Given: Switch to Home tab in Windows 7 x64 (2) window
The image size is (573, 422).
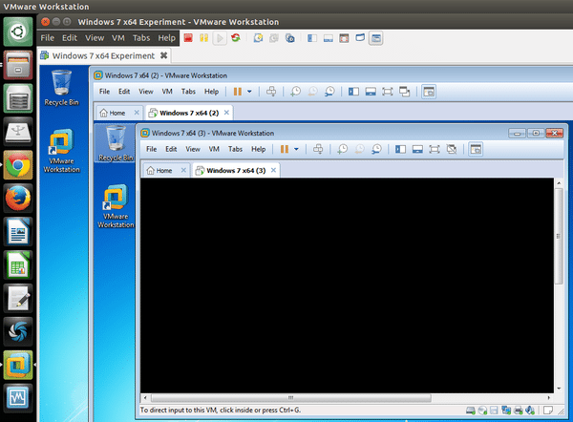Looking at the screenshot, I should pos(113,113).
